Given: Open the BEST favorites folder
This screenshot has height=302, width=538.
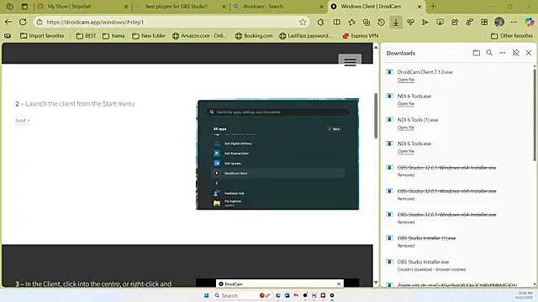Looking at the screenshot, I should tap(86, 35).
